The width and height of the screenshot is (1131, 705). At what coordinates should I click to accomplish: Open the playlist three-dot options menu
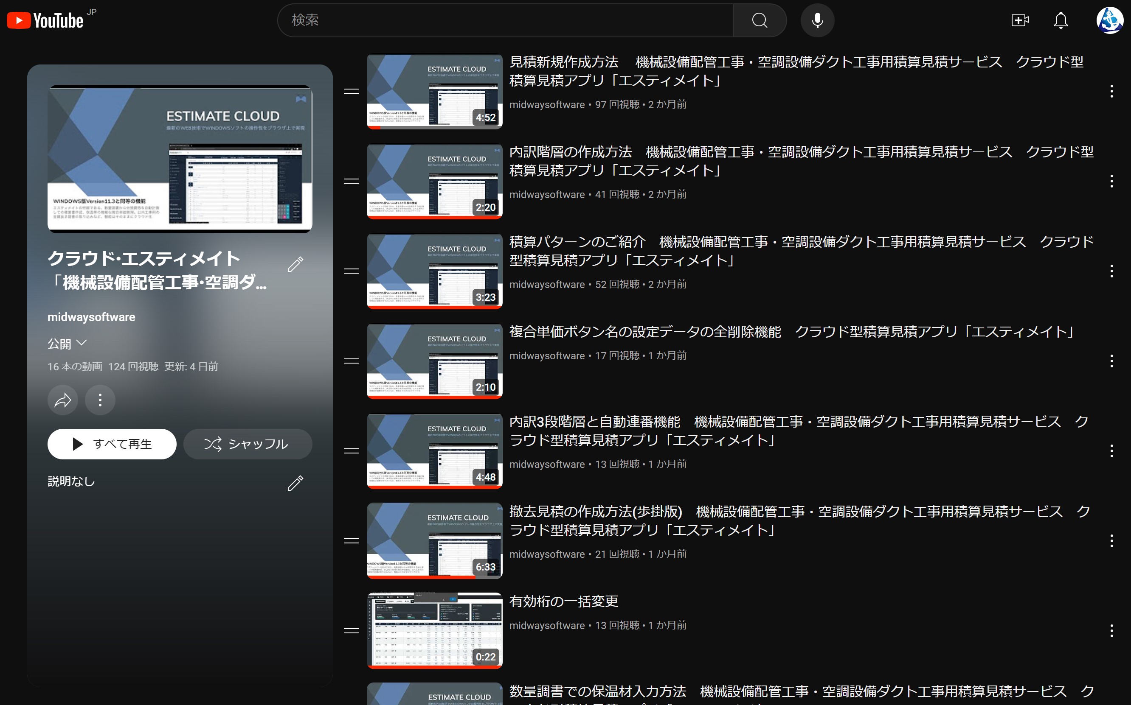click(x=100, y=400)
